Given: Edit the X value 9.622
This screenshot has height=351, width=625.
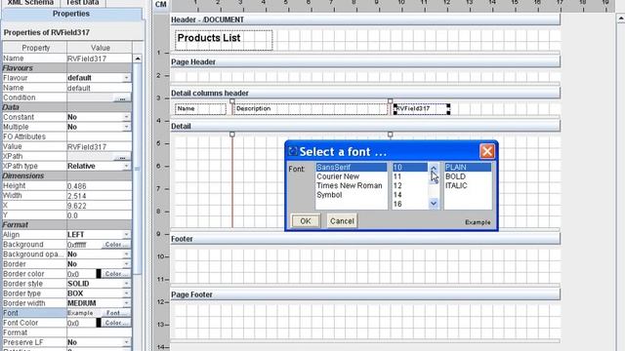Looking at the screenshot, I should pos(100,206).
